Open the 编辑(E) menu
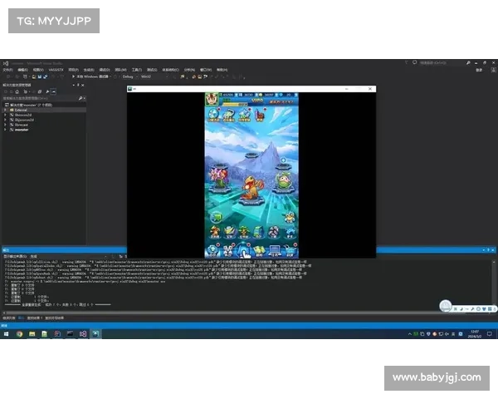The width and height of the screenshot is (498, 399). tap(23, 70)
